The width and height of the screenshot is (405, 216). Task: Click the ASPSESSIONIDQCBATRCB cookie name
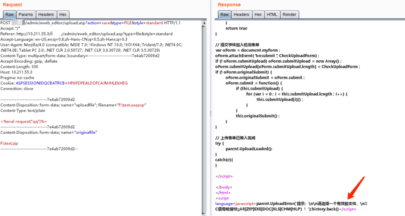[40, 83]
